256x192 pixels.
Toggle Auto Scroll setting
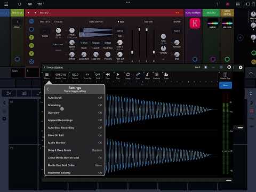point(75,98)
